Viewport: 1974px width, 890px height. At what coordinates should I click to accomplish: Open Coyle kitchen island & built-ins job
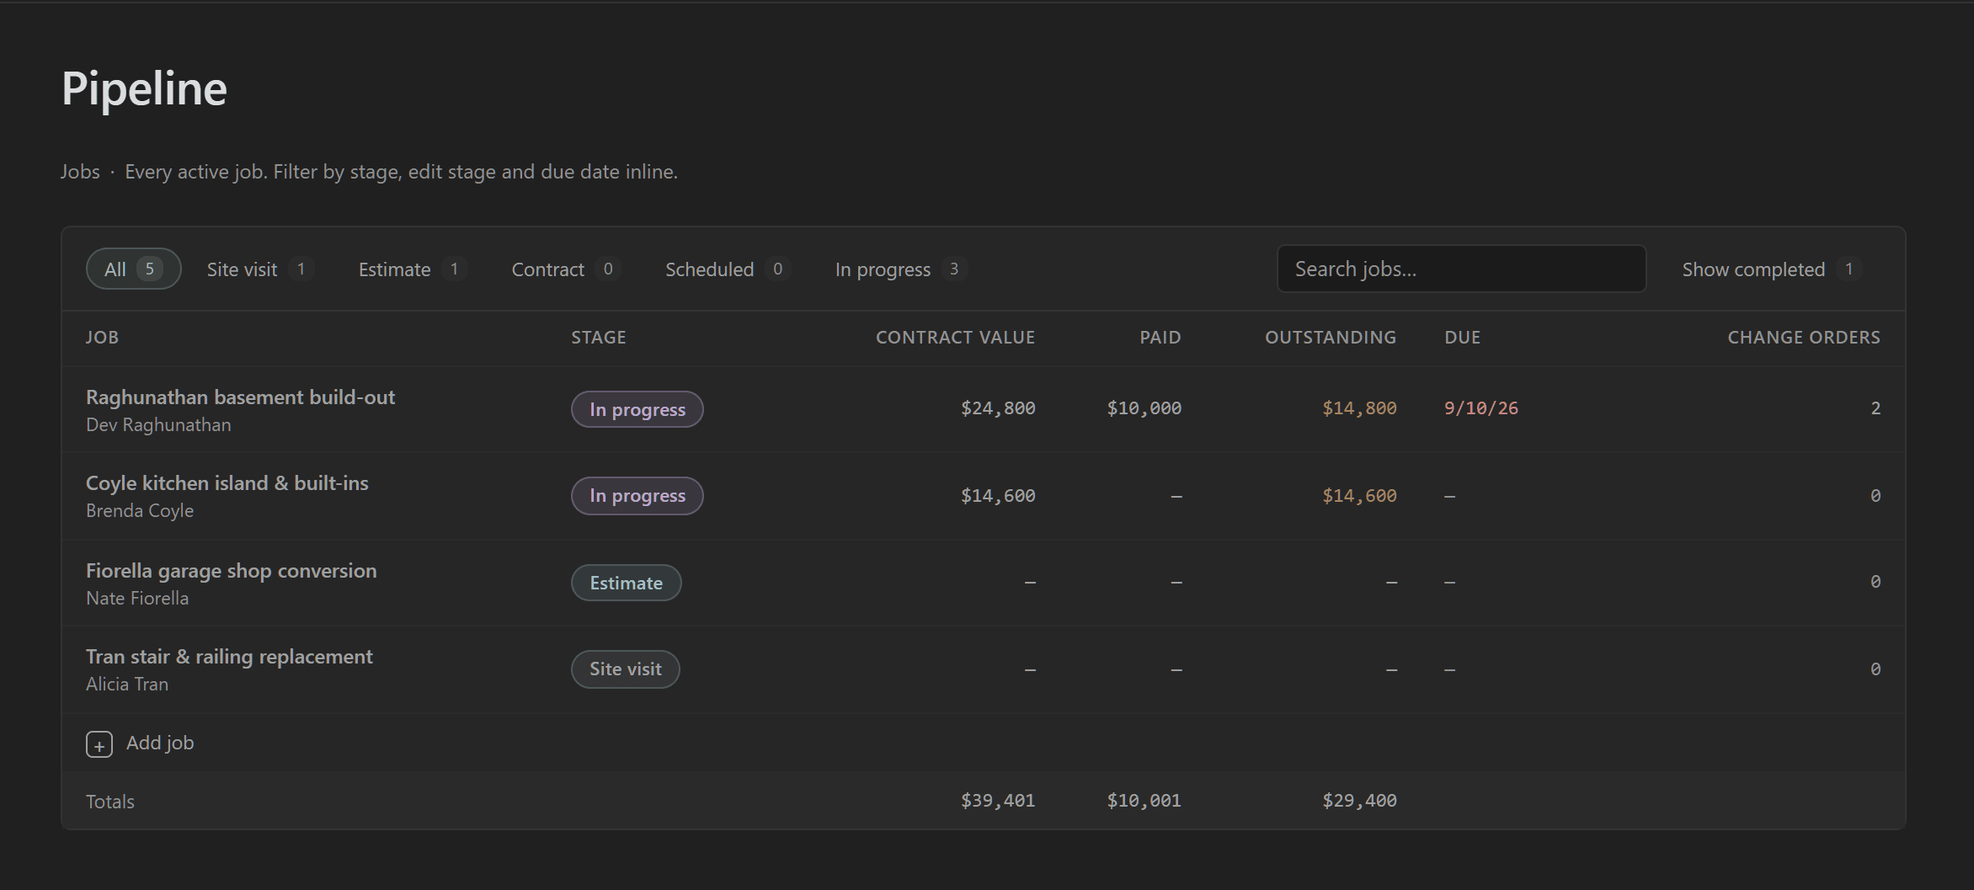[x=227, y=482]
